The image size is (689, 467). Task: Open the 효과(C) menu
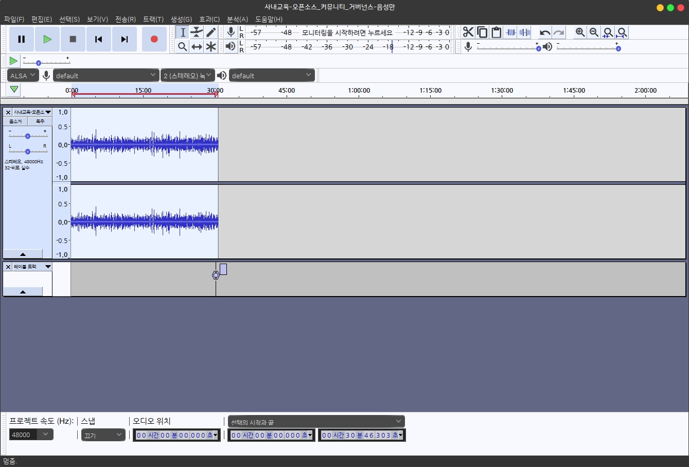(x=209, y=19)
